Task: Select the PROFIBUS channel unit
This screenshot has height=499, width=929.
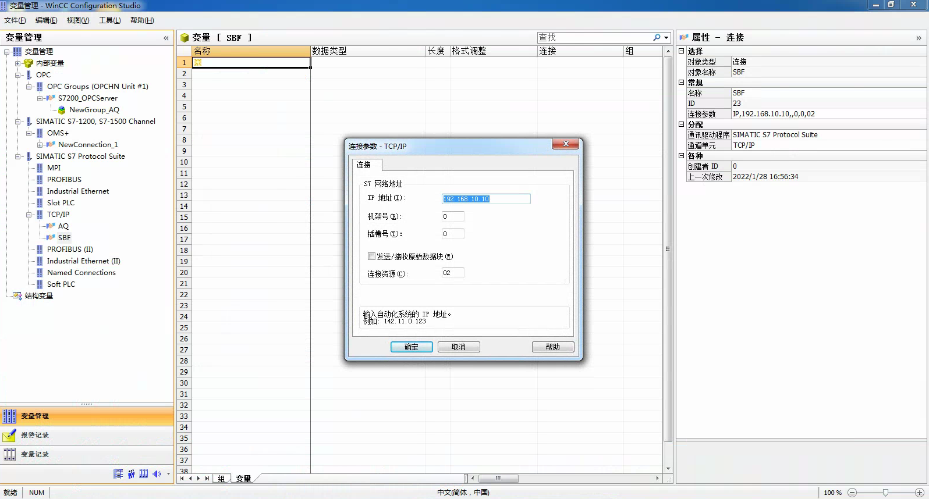Action: (x=64, y=179)
